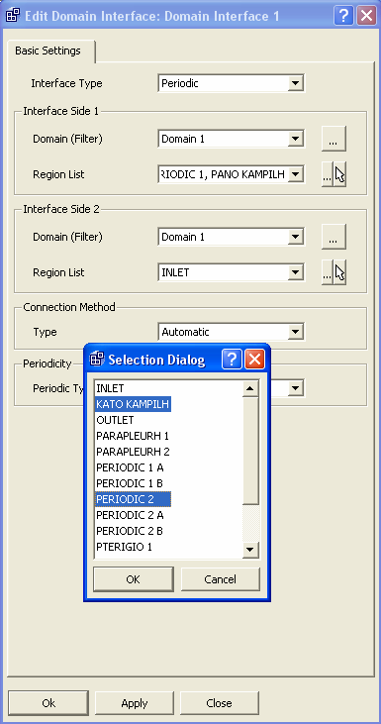
Task: Close the Selection Dialog window
Action: click(x=254, y=360)
